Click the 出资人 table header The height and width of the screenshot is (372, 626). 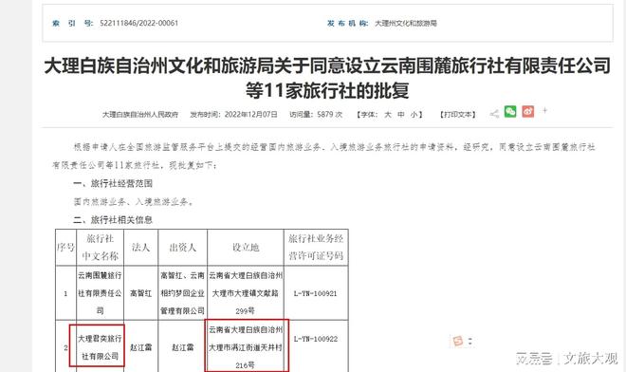pyautogui.click(x=183, y=248)
